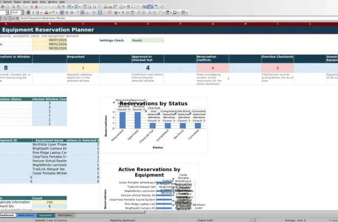Click the Print icon in the toolbar
This screenshot has height=222, width=338.
(x=3, y=7)
